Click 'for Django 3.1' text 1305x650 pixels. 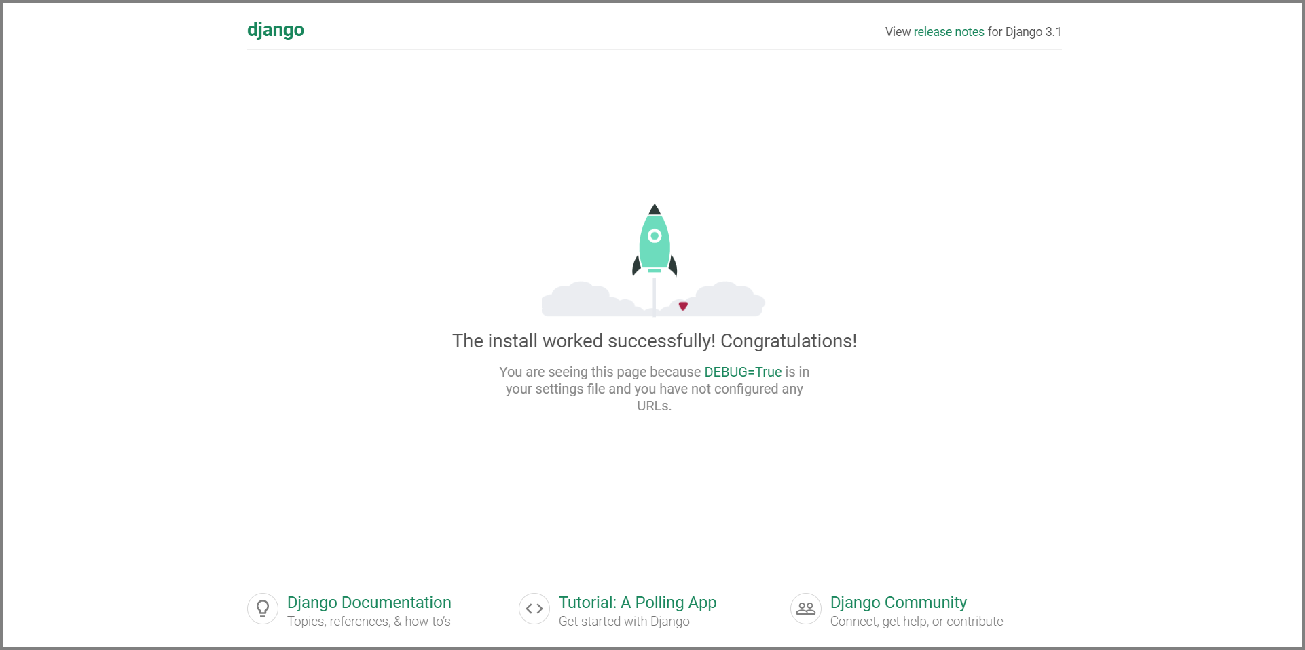1024,32
